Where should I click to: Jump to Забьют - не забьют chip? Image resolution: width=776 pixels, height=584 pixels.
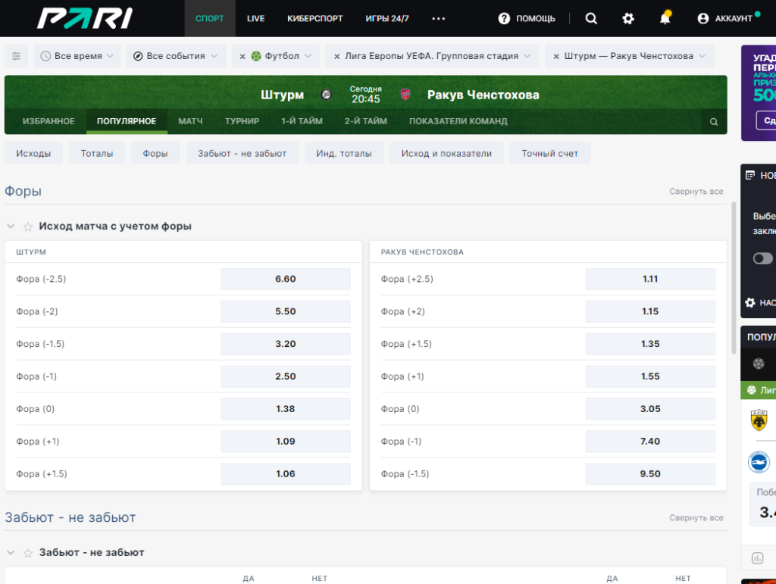tap(242, 153)
